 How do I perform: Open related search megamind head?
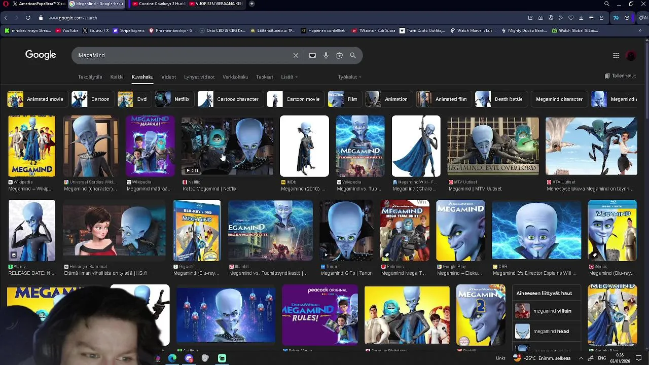coord(548,331)
